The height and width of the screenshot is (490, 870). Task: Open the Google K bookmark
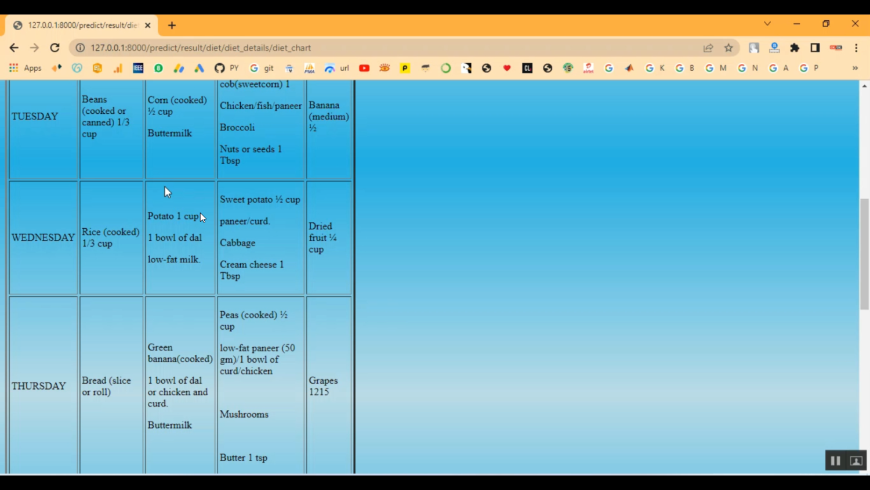point(655,68)
